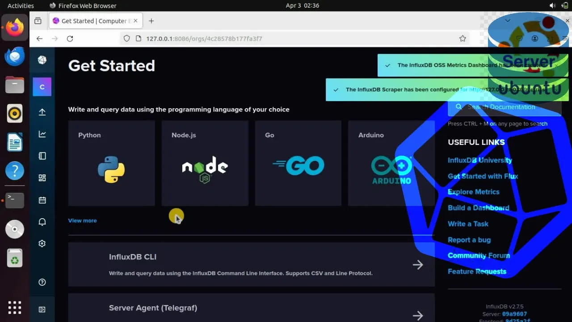572x322 pixels.
Task: Open the Alerts bell icon
Action: tap(42, 222)
